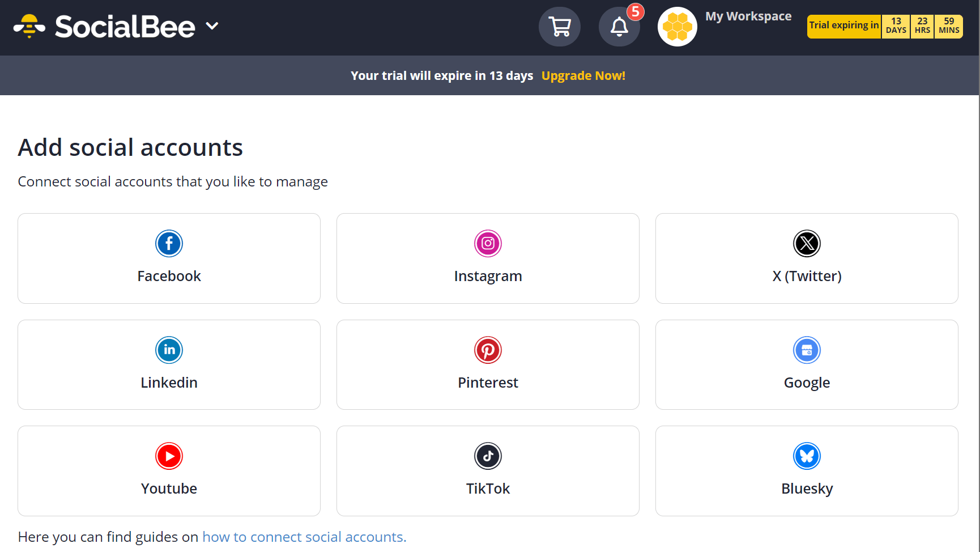Click the YouTube play icon
This screenshot has width=980, height=552.
point(169,456)
